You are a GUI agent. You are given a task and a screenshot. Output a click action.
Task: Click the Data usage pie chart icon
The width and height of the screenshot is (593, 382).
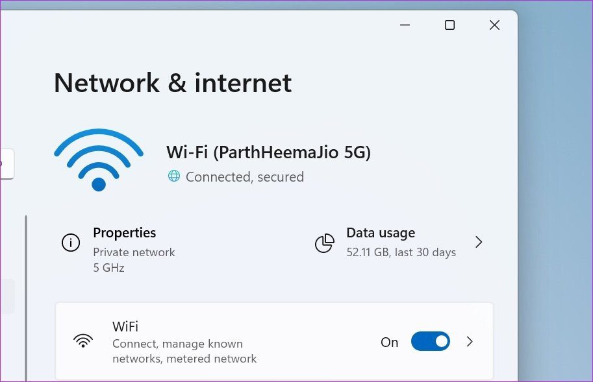click(325, 243)
